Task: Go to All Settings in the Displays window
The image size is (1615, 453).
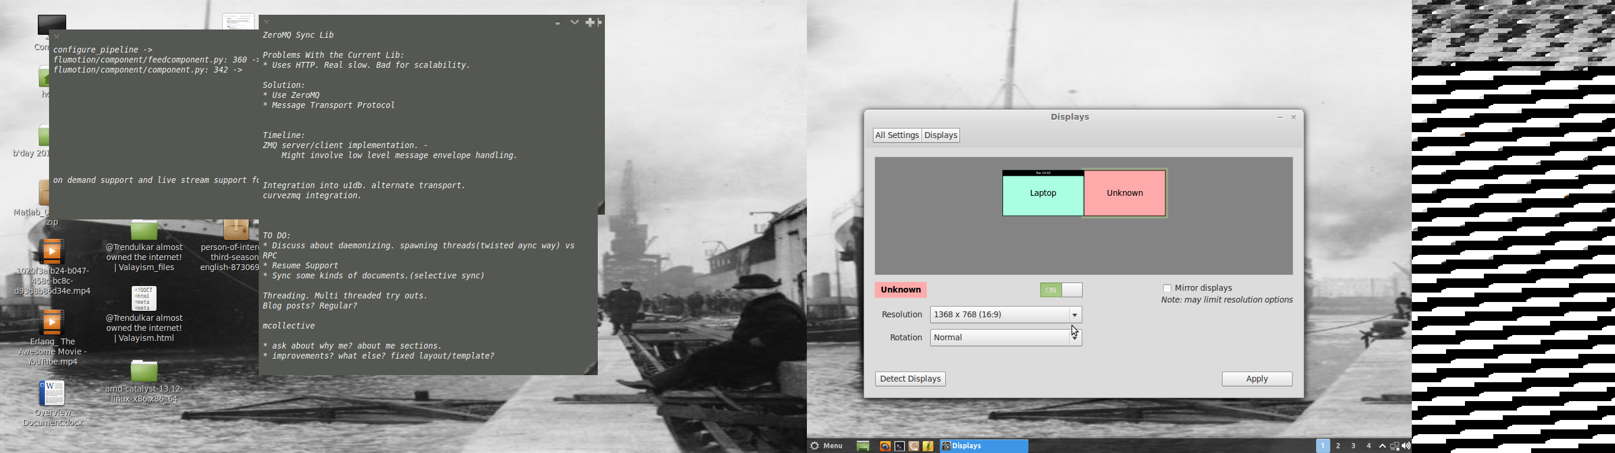Action: [897, 135]
